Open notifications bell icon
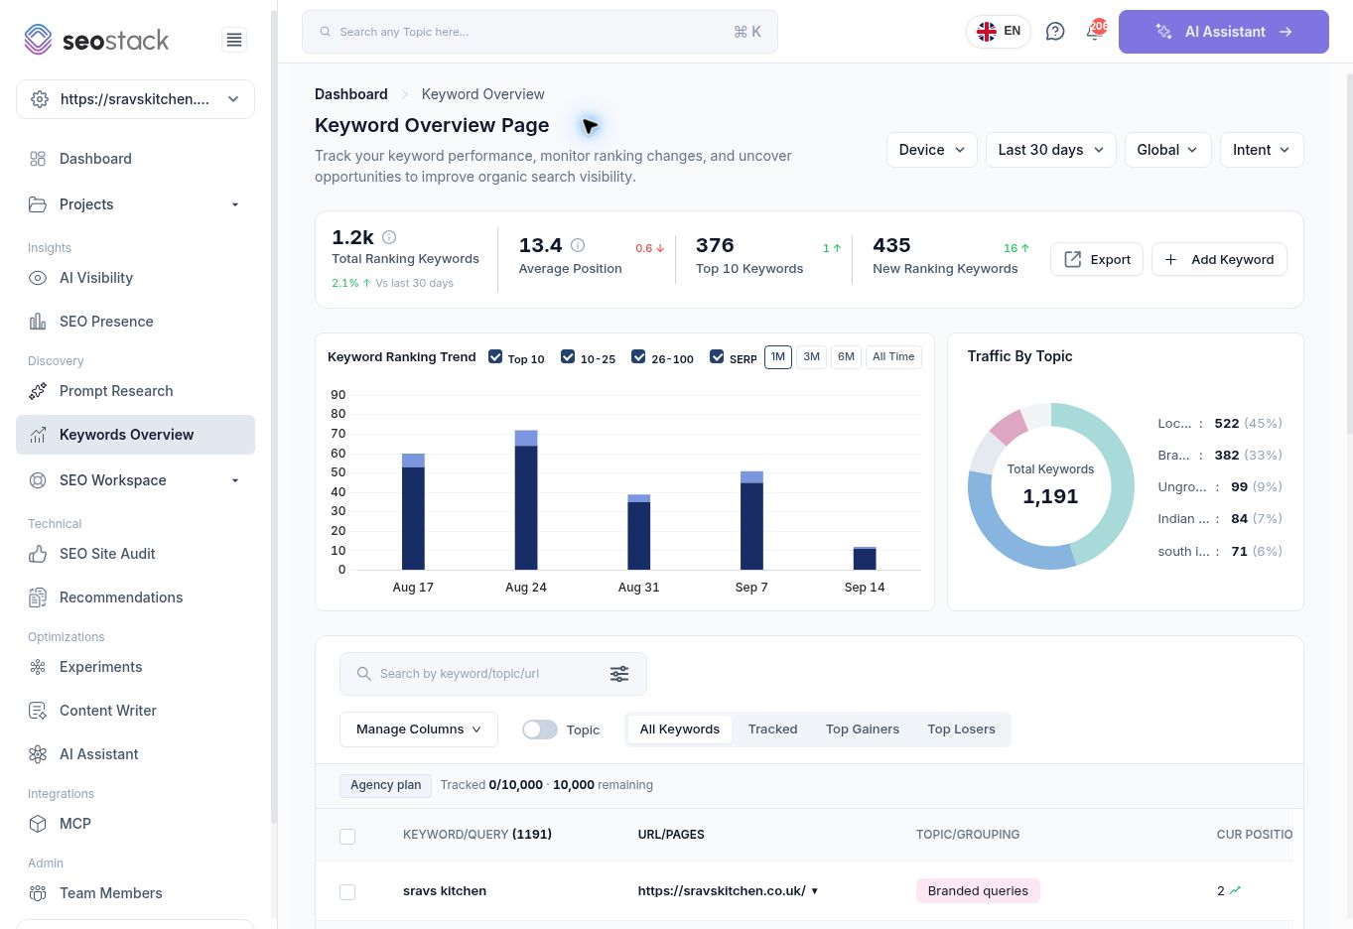 (1095, 31)
